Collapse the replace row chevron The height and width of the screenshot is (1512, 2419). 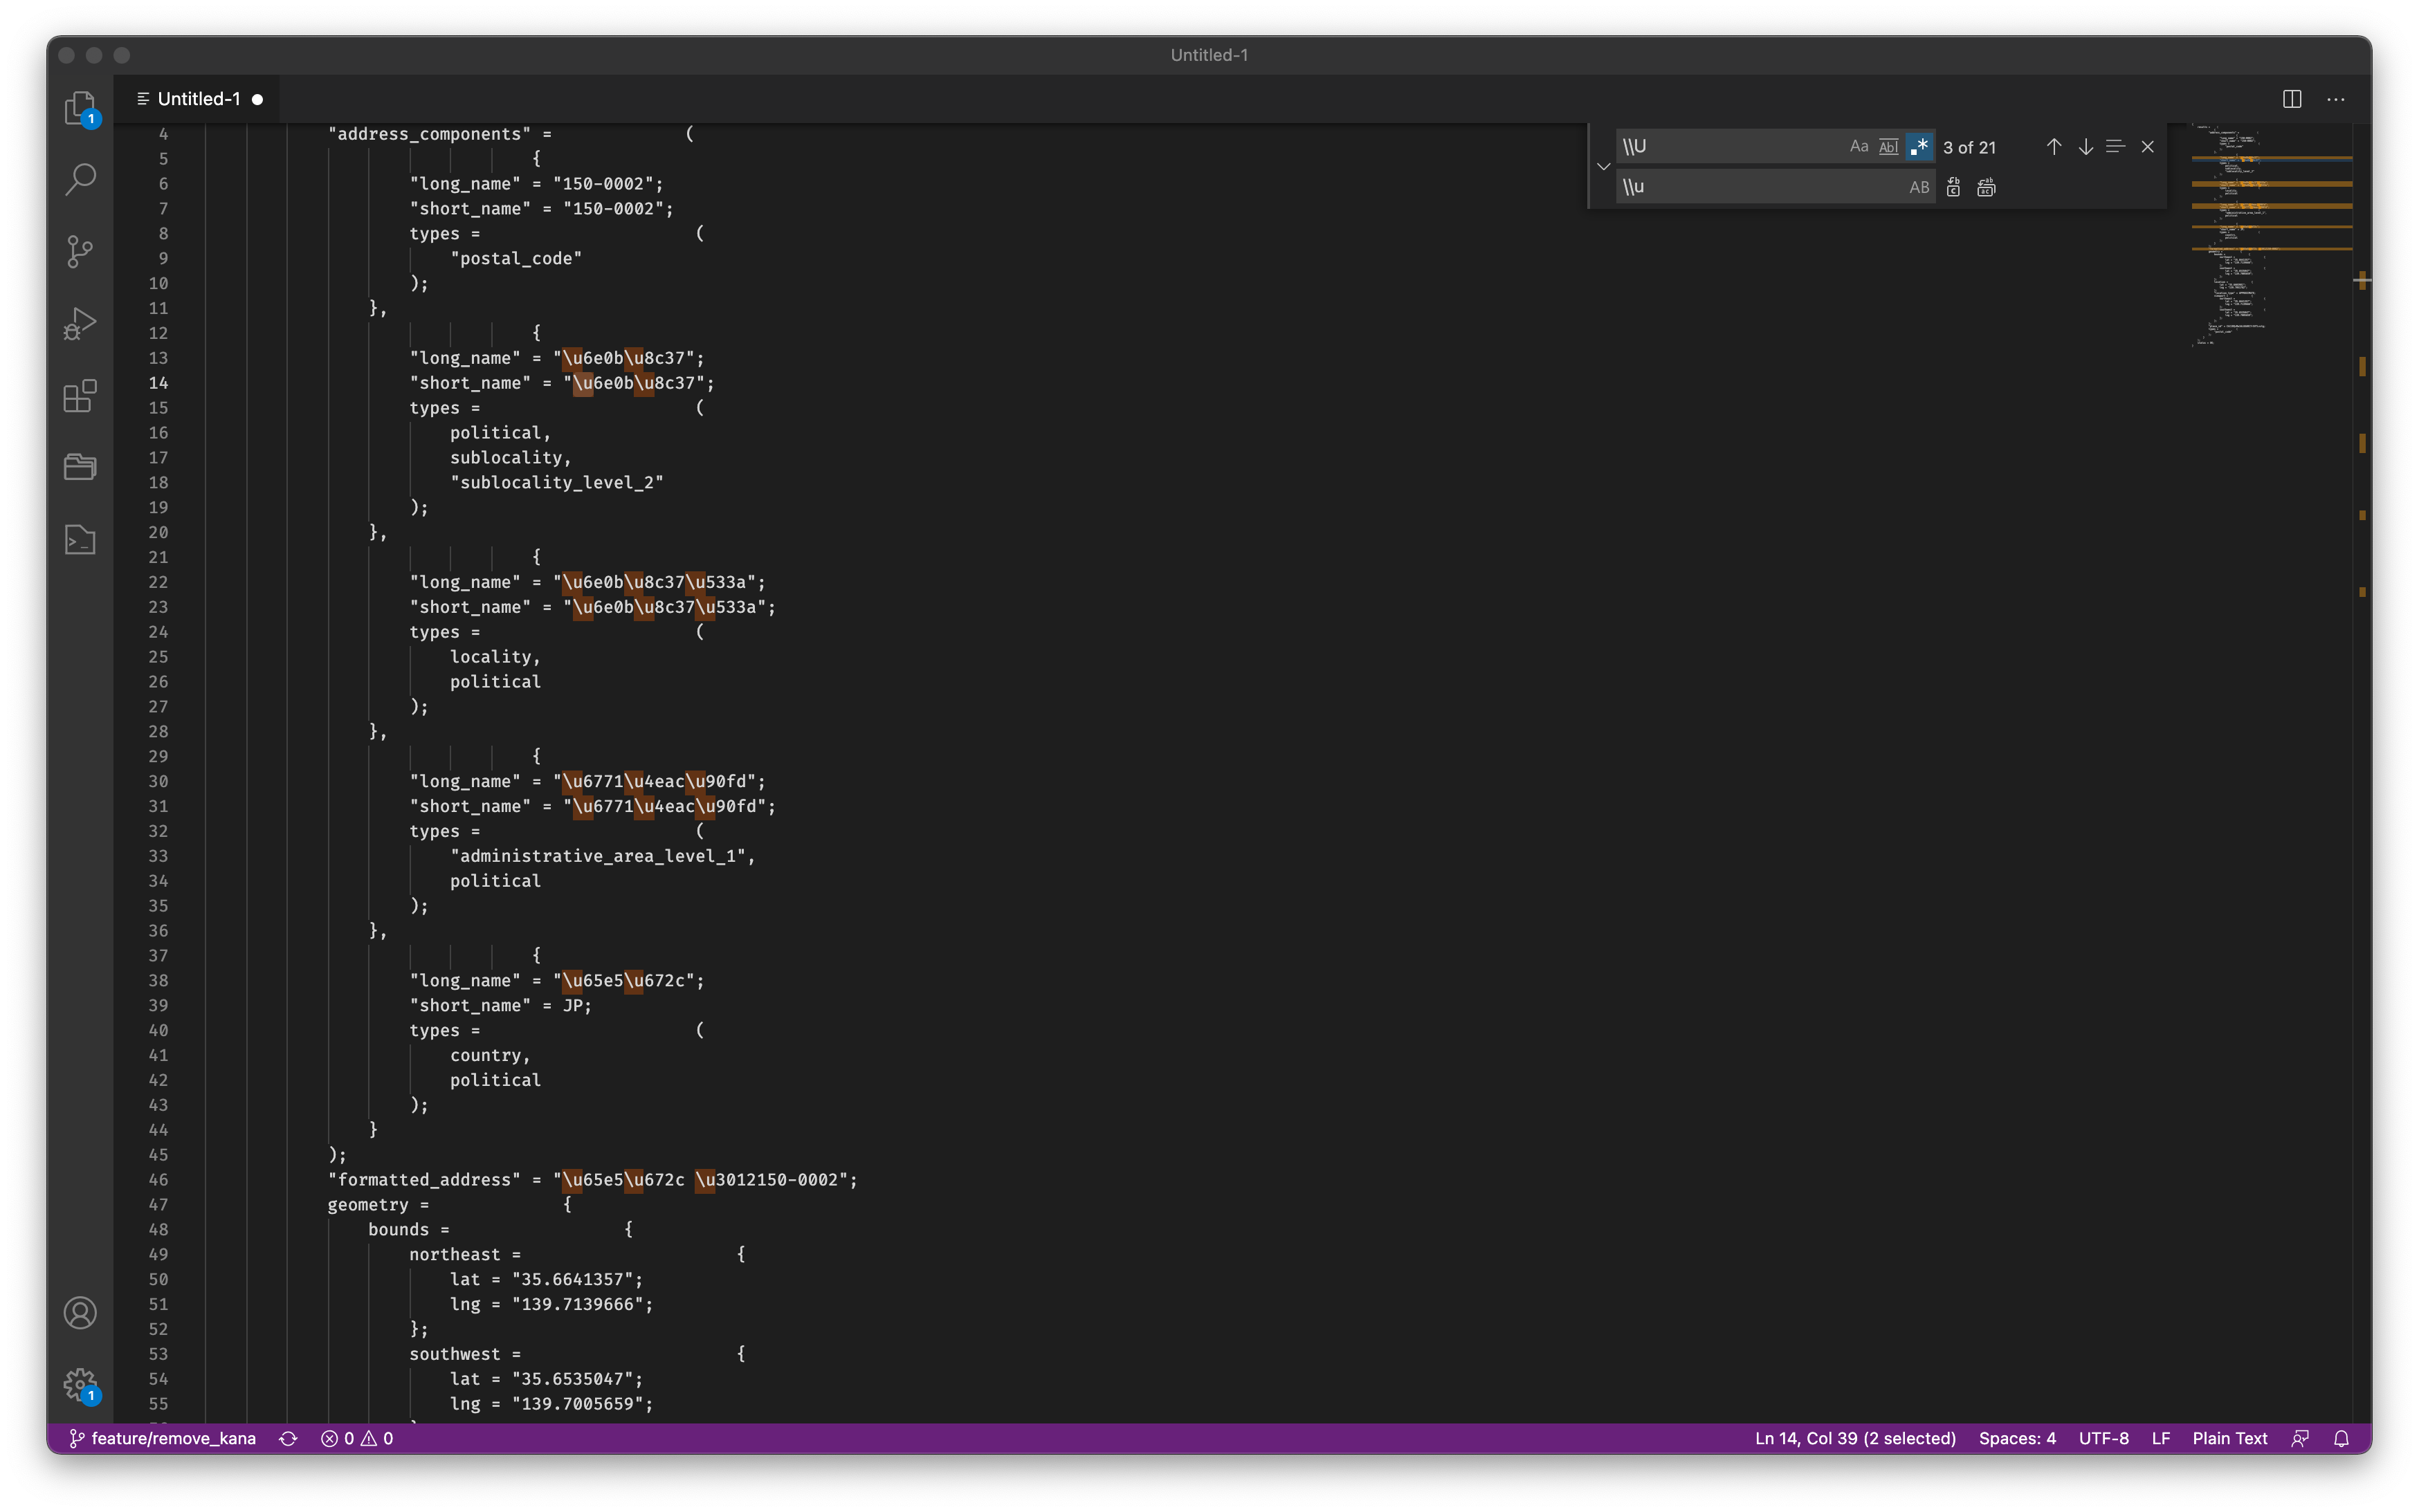tap(1603, 167)
